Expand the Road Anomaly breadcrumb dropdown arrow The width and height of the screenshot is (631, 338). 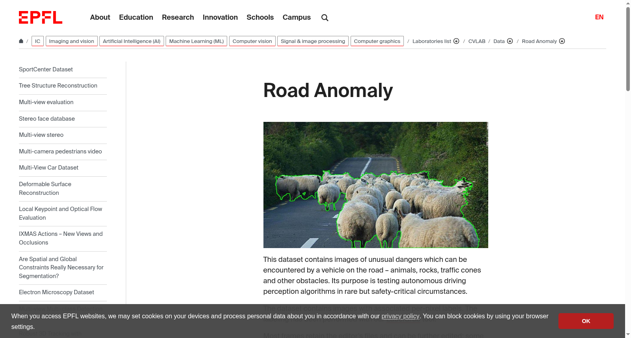[562, 41]
